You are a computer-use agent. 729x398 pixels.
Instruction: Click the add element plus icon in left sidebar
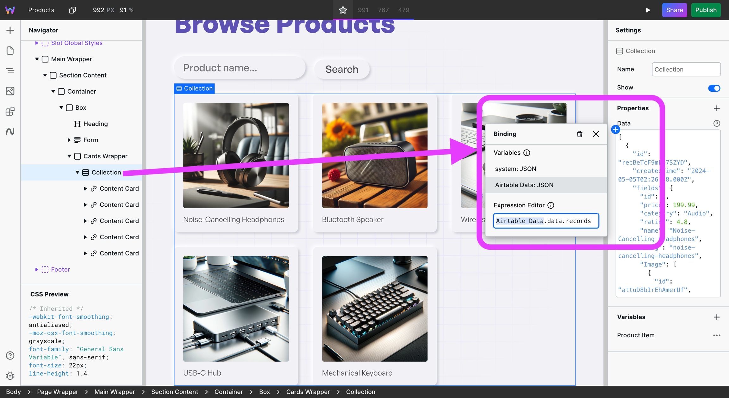click(x=10, y=30)
